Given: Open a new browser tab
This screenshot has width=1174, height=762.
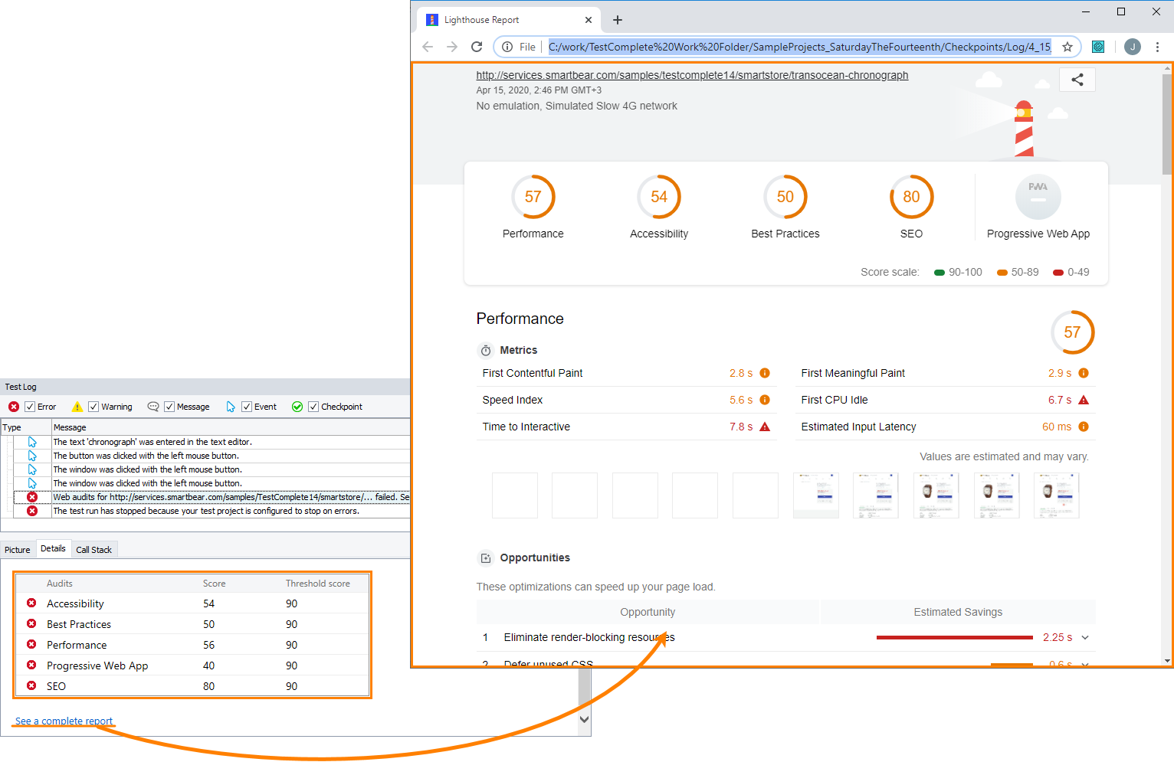Looking at the screenshot, I should [618, 20].
